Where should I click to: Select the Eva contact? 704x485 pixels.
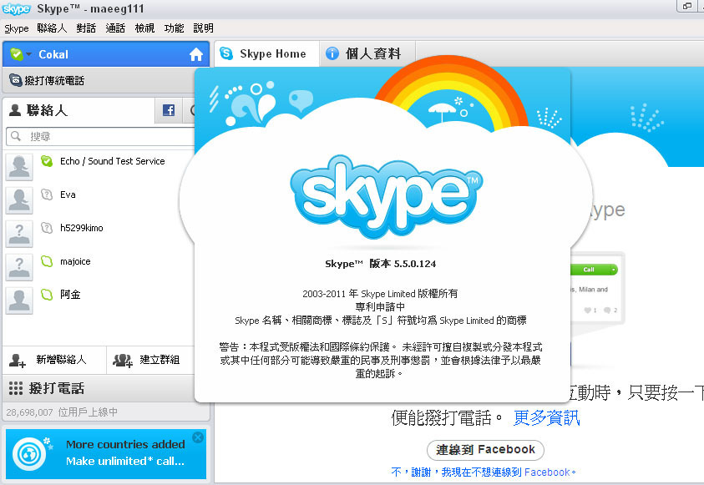(99, 200)
